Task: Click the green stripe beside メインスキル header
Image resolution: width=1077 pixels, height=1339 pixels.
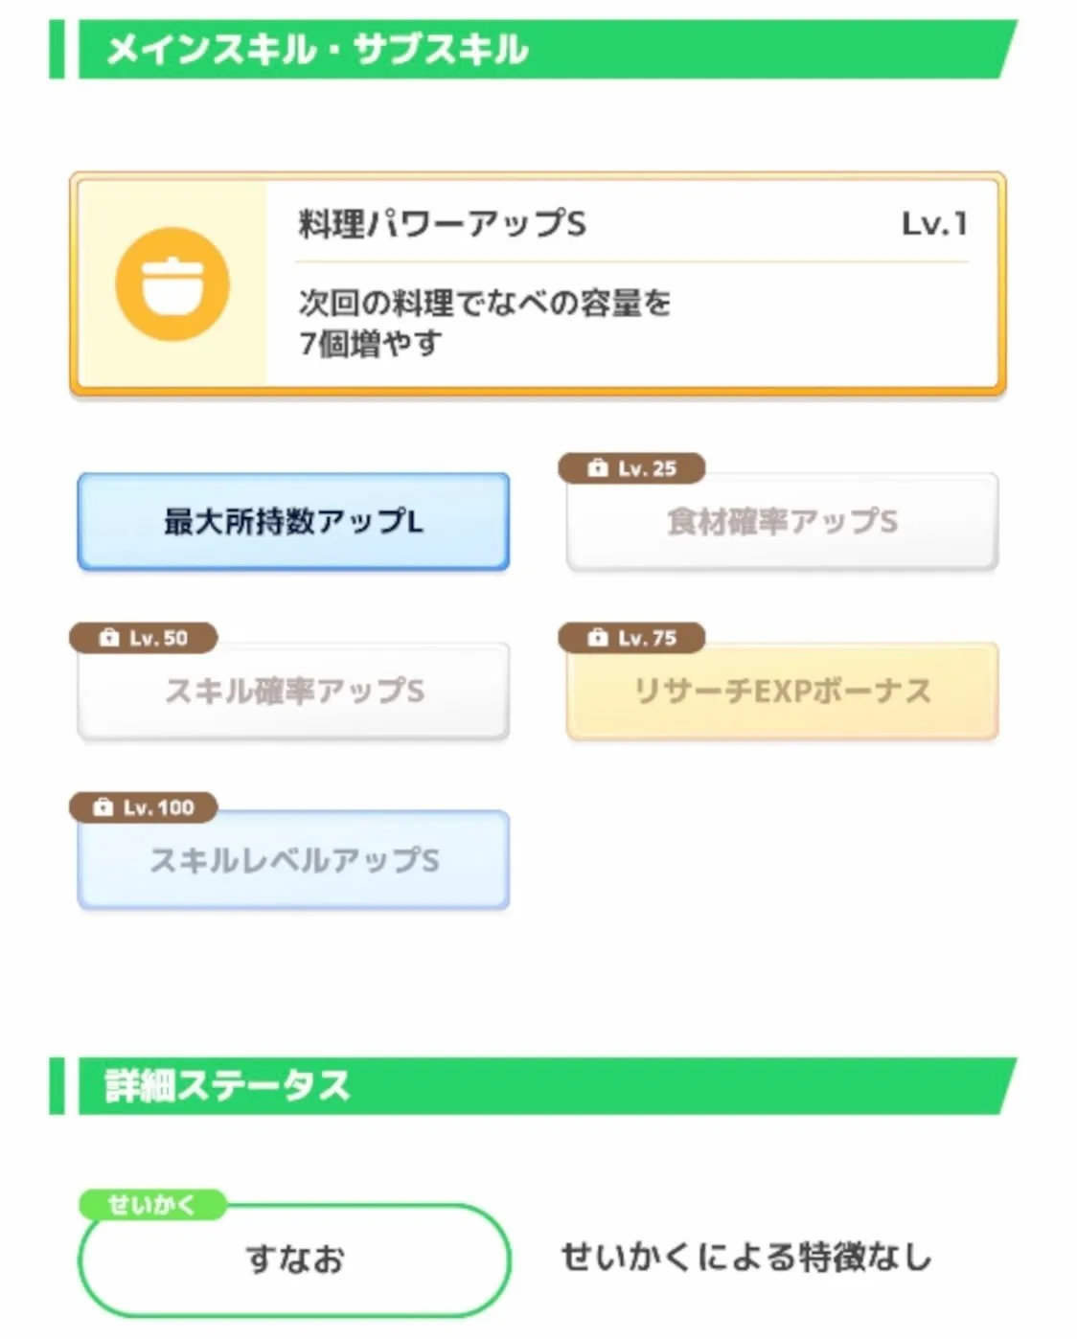Action: [57, 50]
